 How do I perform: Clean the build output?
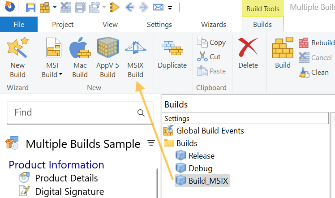click(314, 72)
